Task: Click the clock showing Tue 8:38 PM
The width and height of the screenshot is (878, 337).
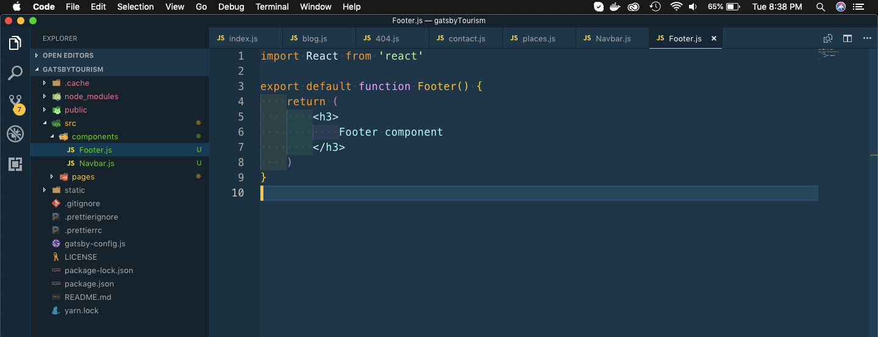Action: (x=777, y=7)
